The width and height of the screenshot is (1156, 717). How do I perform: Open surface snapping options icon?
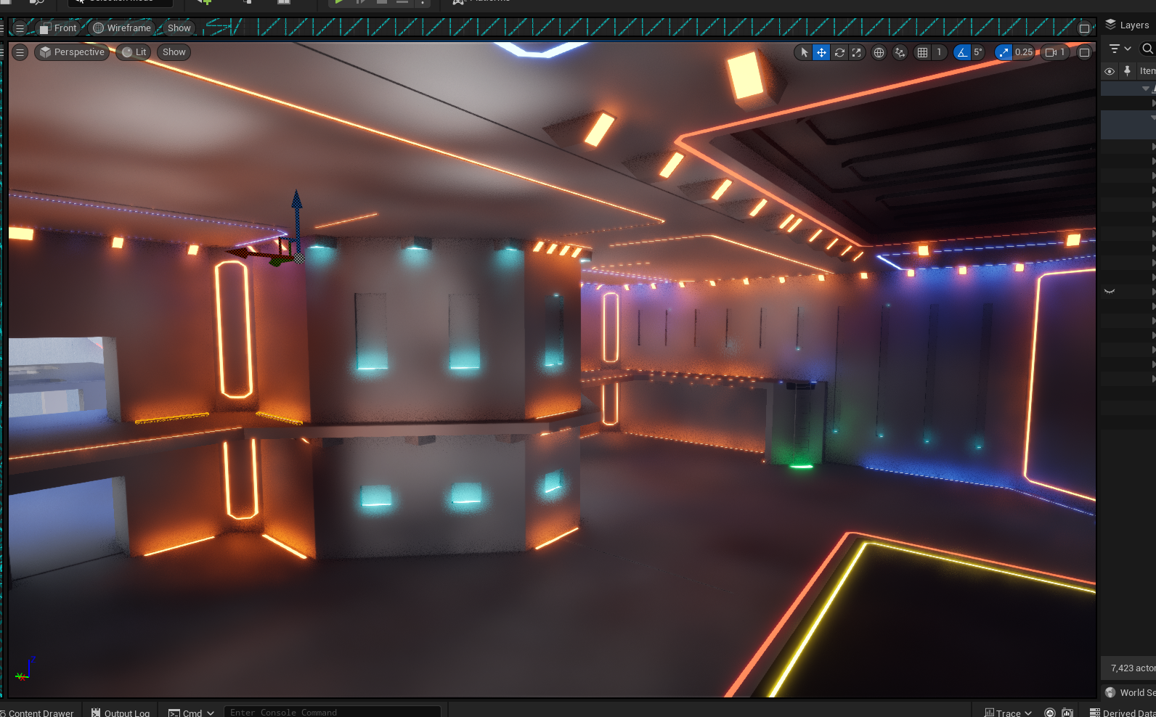(x=900, y=52)
